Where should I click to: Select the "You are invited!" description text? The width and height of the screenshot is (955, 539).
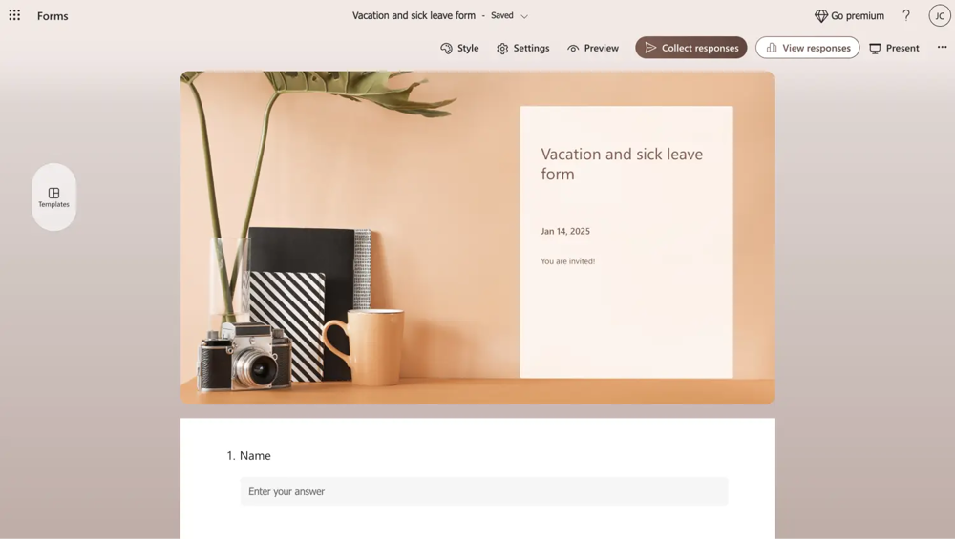[x=567, y=261]
